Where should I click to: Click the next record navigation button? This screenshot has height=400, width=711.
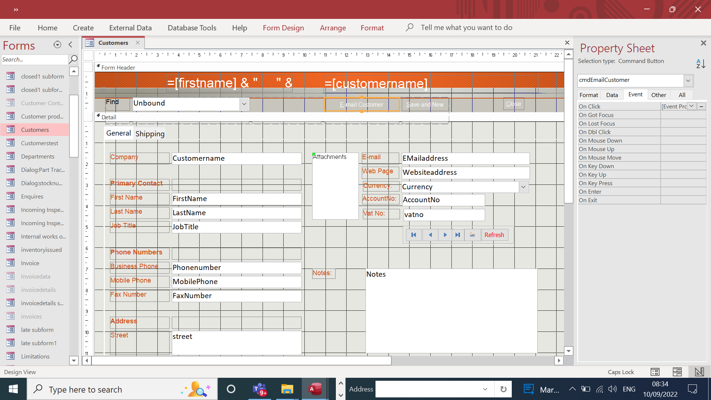point(445,235)
